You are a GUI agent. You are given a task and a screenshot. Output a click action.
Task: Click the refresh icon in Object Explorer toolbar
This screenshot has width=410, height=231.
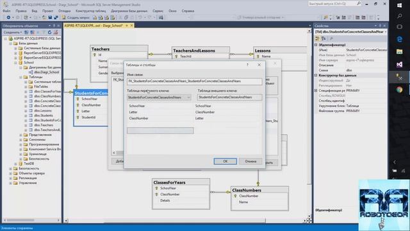(x=50, y=32)
